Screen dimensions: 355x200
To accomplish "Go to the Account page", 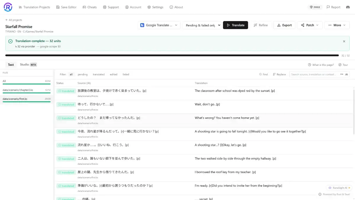I will (x=133, y=7).
